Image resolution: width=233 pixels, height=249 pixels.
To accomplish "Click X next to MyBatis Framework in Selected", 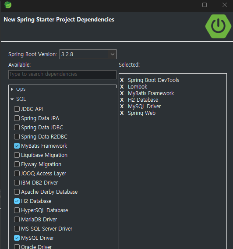I will (122, 93).
